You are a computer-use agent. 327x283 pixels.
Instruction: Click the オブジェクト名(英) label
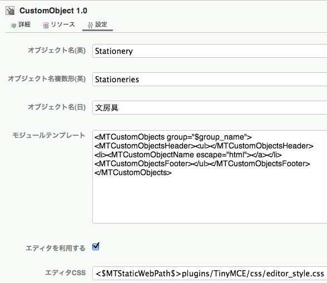57,50
